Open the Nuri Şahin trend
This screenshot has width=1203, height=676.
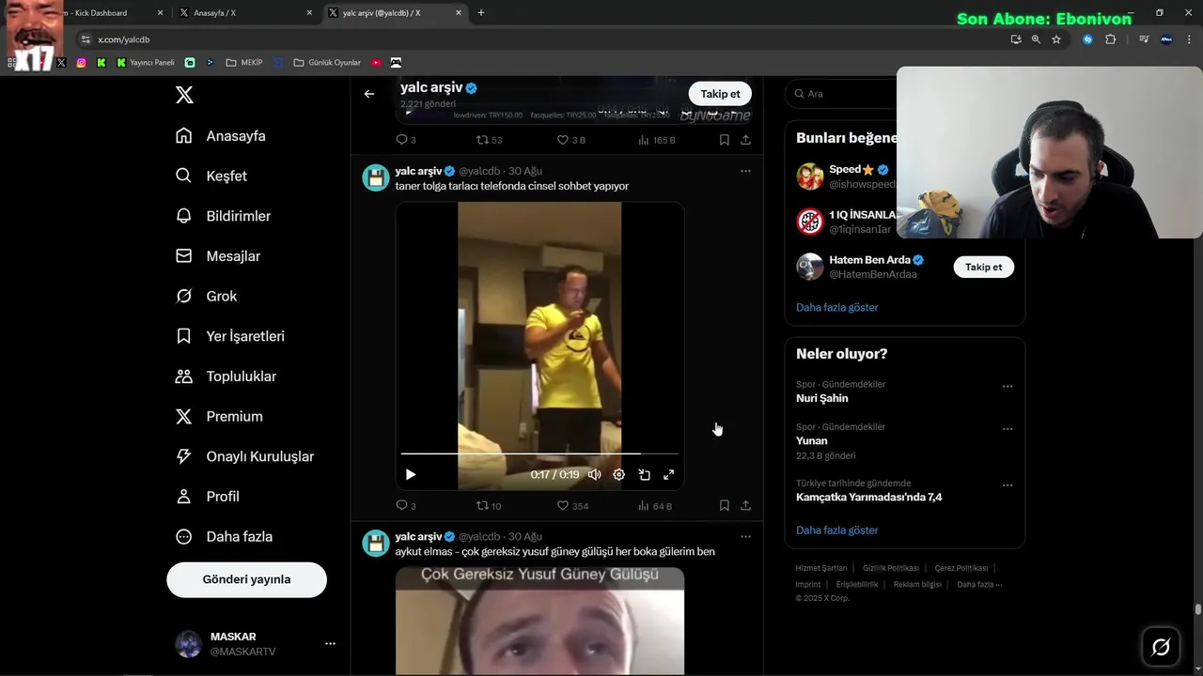(x=822, y=398)
